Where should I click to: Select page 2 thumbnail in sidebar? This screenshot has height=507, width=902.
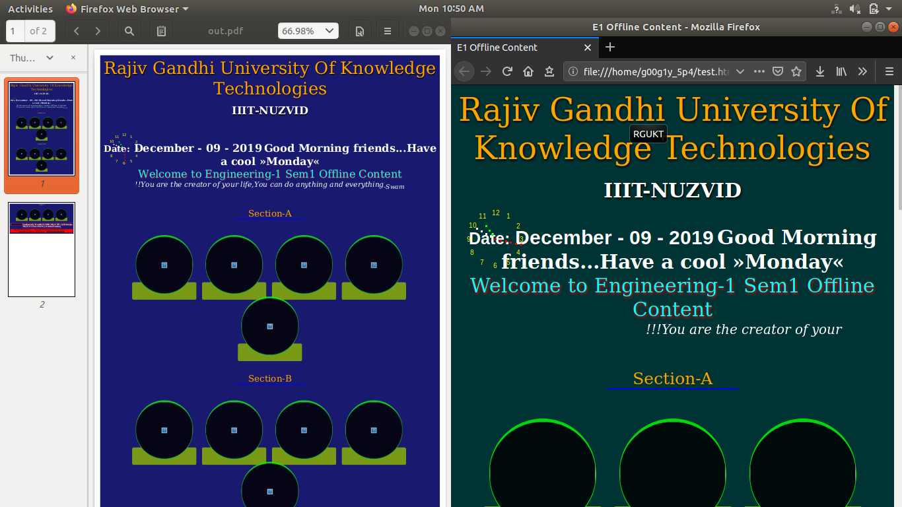pos(42,250)
